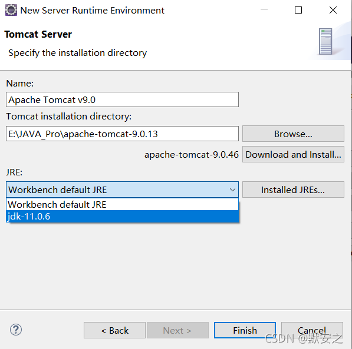Click the Browse... button

point(293,134)
